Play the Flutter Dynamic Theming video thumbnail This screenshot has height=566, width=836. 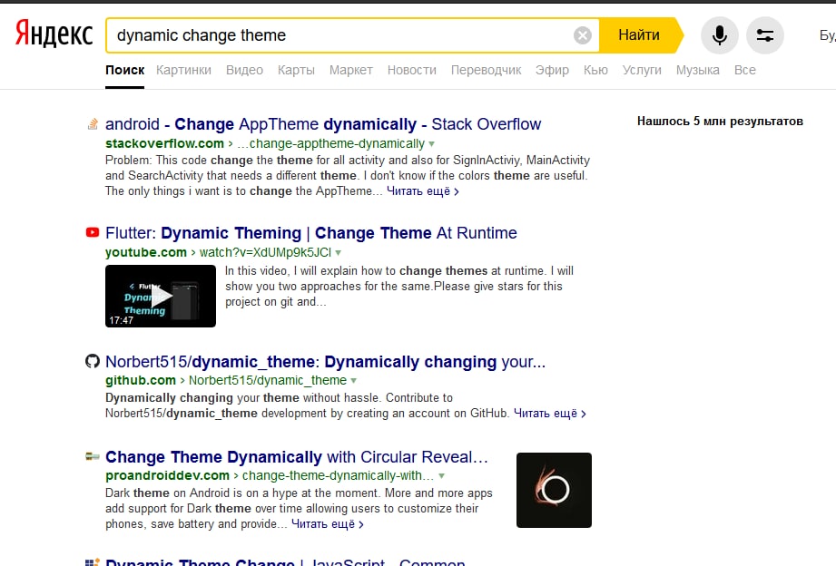161,296
